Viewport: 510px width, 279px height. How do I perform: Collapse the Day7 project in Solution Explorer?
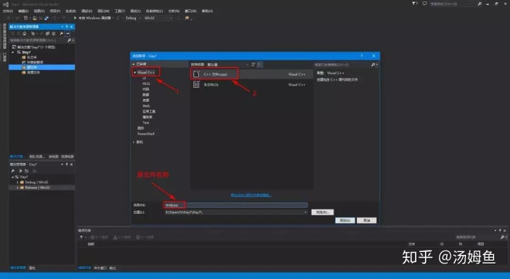pos(13,52)
